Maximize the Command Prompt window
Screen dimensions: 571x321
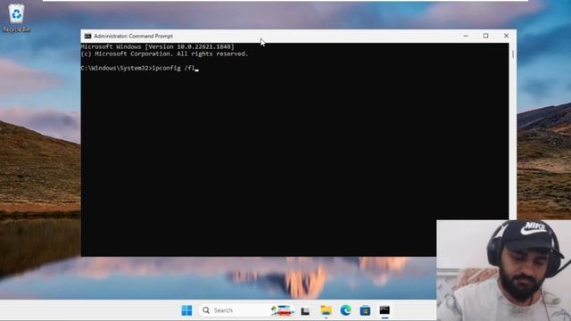click(485, 36)
